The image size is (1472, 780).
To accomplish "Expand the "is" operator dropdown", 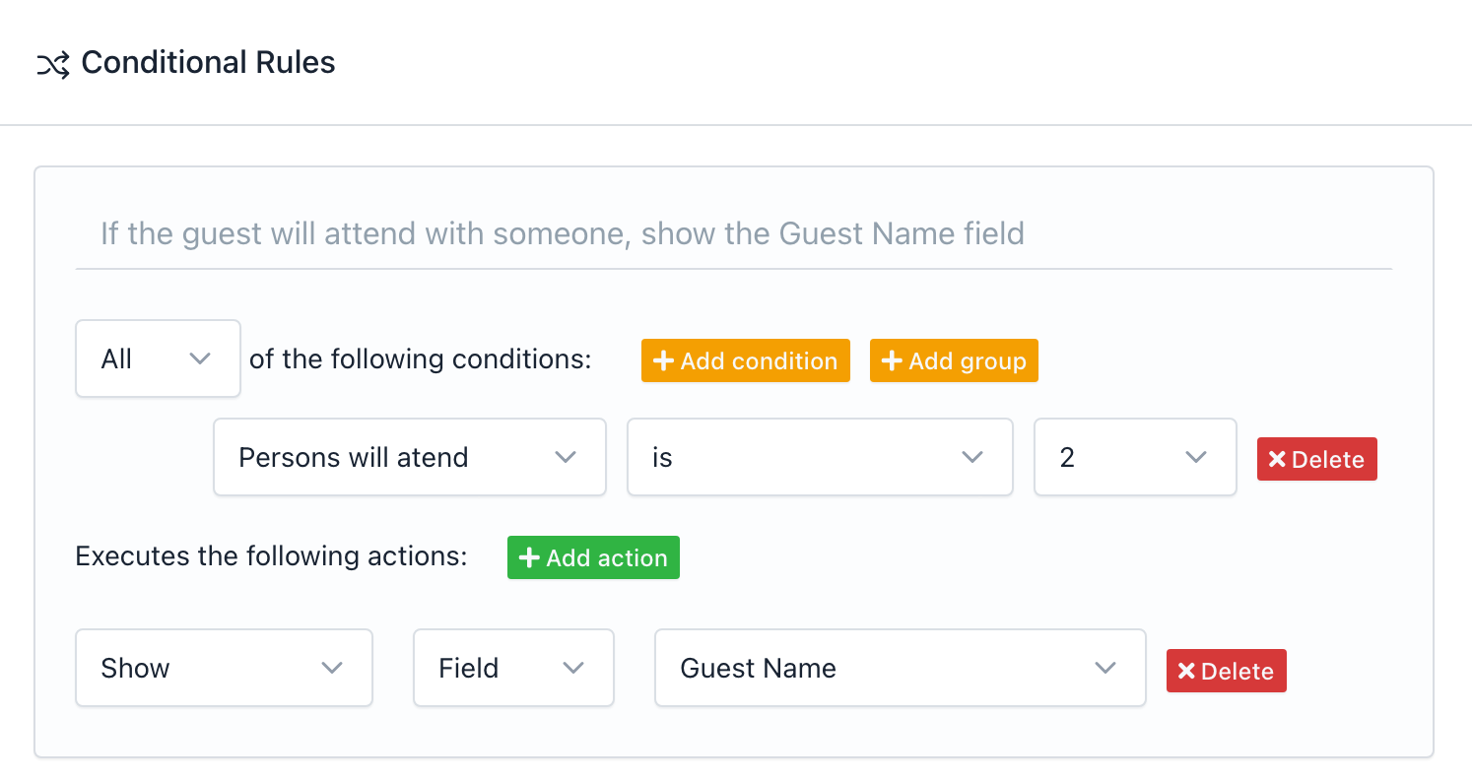I will pos(820,458).
